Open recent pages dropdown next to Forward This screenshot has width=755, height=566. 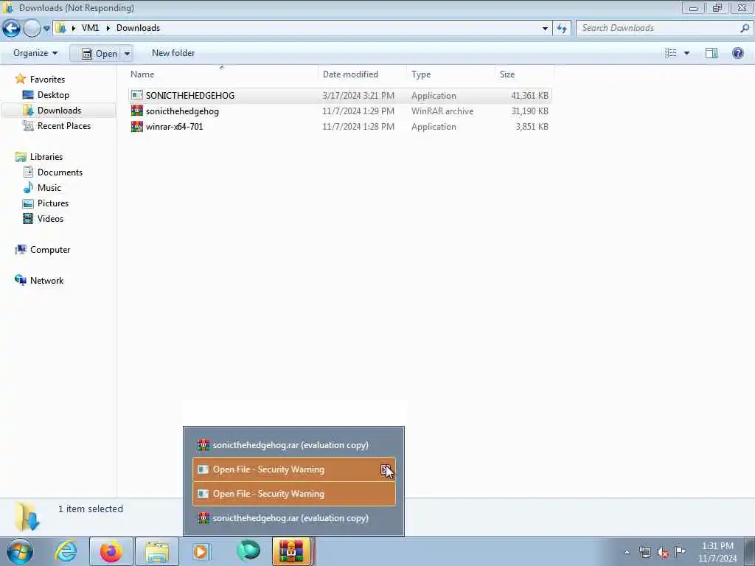pyautogui.click(x=46, y=29)
